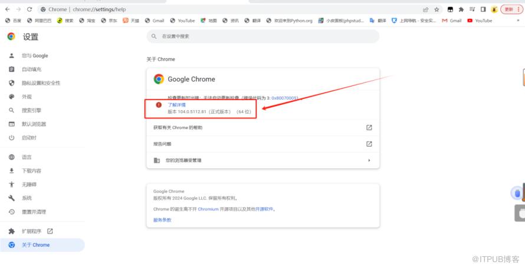The image size is (525, 268).
Task: Open 您与 Google settings section
Action: (x=35, y=56)
